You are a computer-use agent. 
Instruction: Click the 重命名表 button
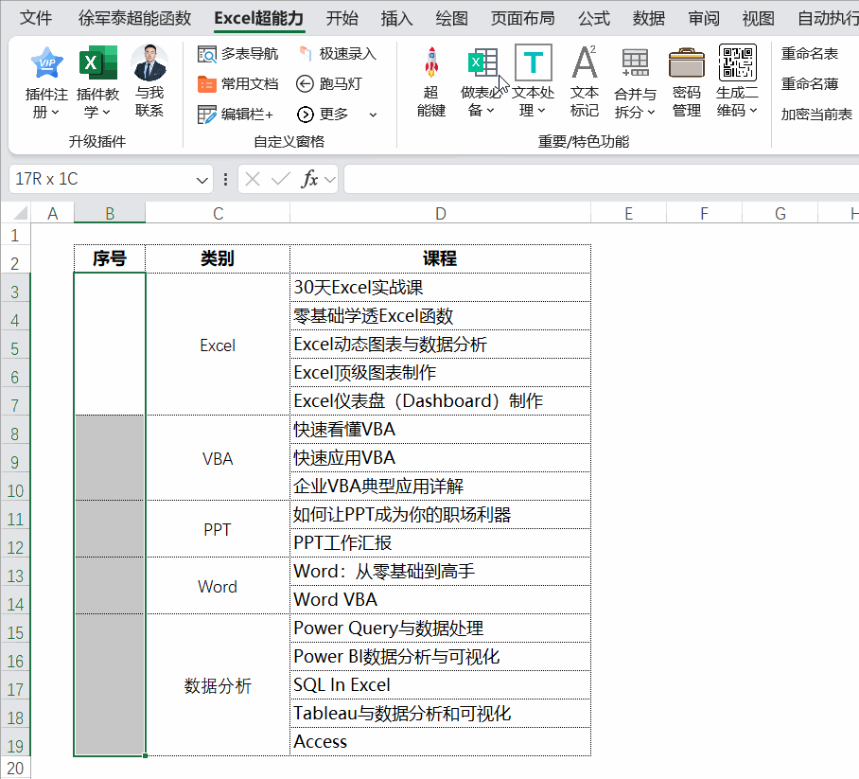point(809,53)
